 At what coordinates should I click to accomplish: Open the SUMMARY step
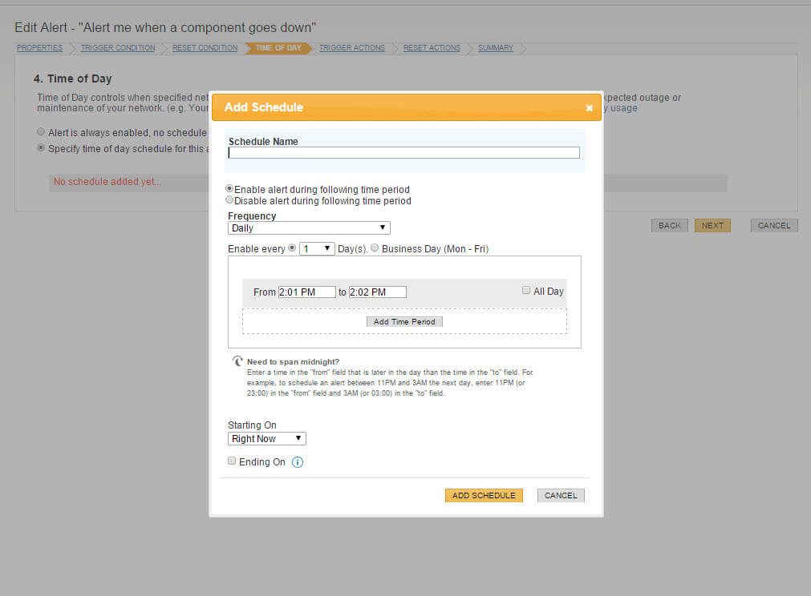pyautogui.click(x=495, y=48)
